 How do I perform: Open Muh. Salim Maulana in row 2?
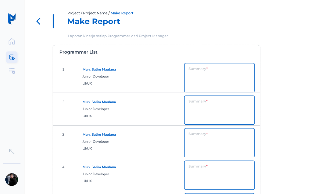tap(99, 102)
